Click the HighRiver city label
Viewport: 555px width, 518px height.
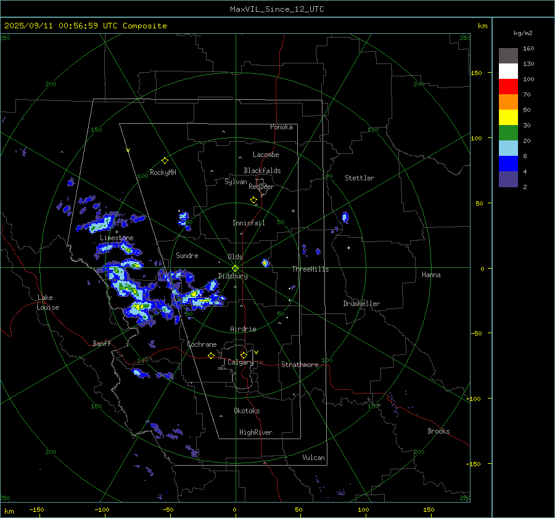point(256,432)
